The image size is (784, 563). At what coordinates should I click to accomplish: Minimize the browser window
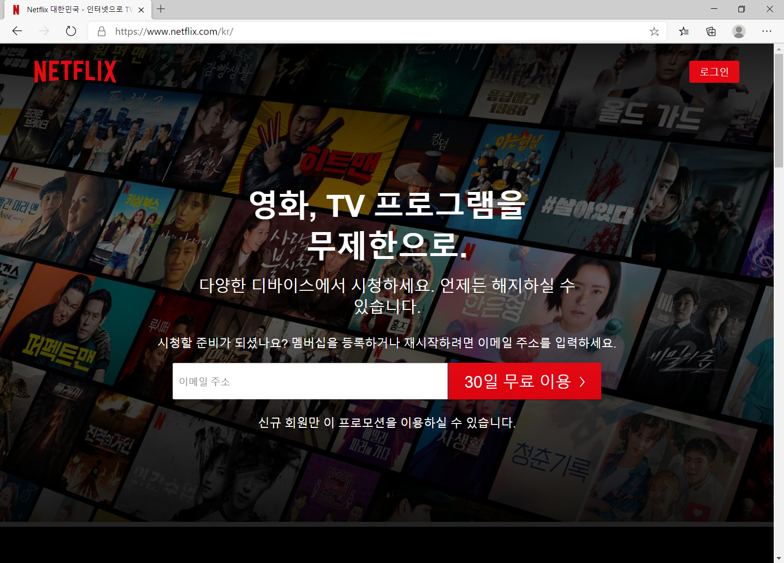(714, 9)
